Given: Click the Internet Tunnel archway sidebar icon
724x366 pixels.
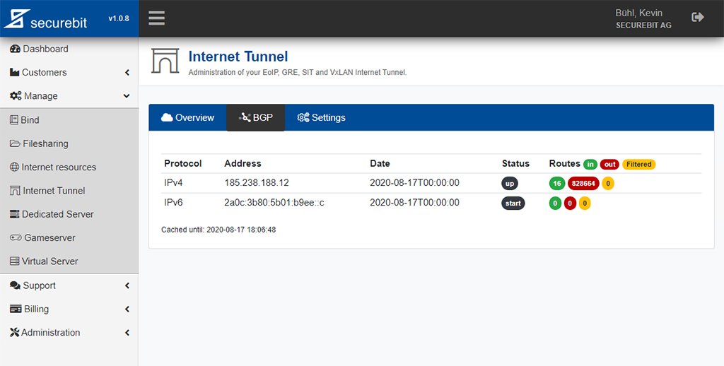Looking at the screenshot, I should point(16,191).
